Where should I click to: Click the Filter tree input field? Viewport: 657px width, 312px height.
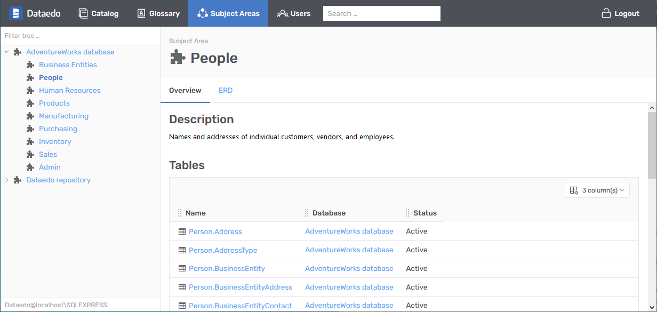[80, 36]
